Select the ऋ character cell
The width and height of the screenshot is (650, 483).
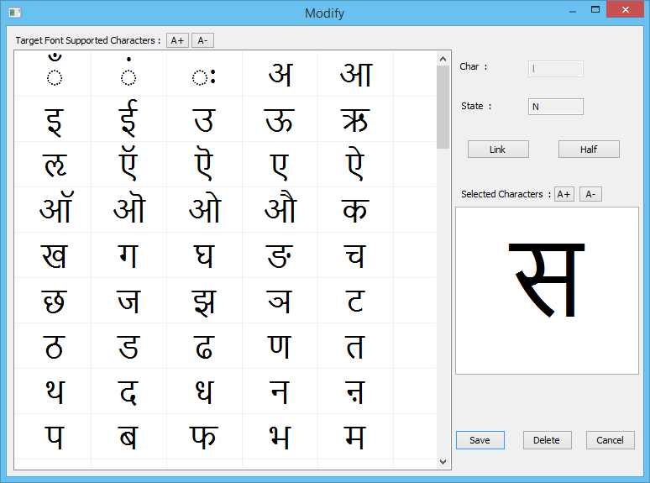pos(355,119)
